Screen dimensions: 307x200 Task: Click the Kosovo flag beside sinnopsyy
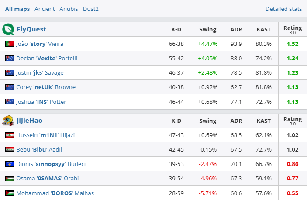point(10,164)
